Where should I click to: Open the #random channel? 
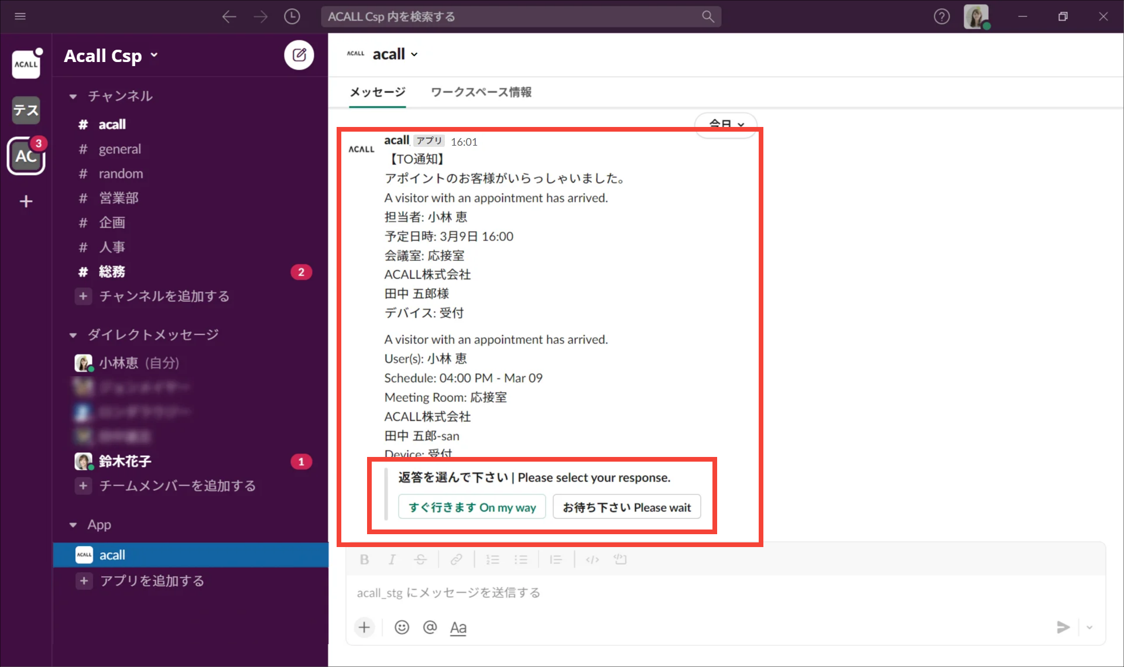(x=190, y=173)
